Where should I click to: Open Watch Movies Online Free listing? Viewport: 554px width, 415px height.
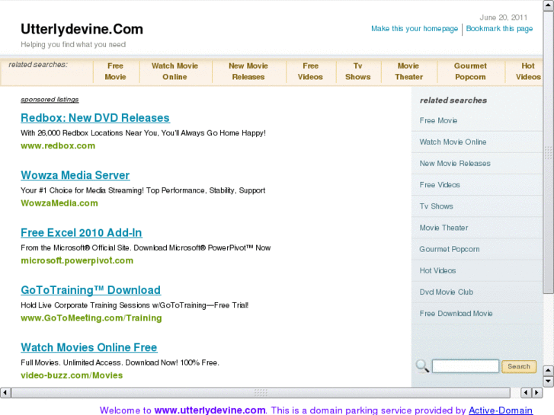(89, 347)
